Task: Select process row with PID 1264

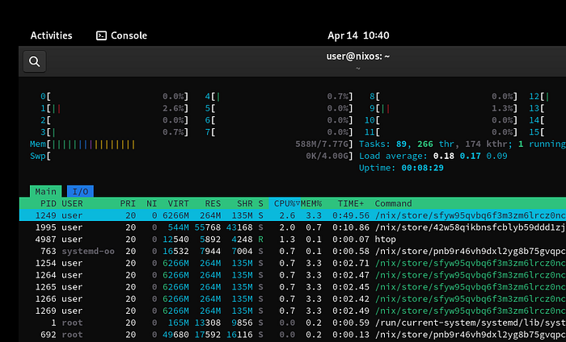Action: [x=293, y=275]
